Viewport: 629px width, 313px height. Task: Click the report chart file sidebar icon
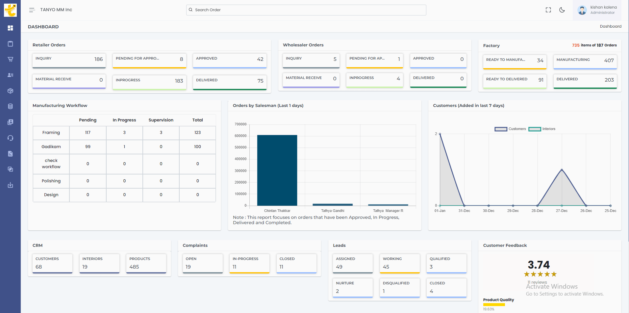10,154
